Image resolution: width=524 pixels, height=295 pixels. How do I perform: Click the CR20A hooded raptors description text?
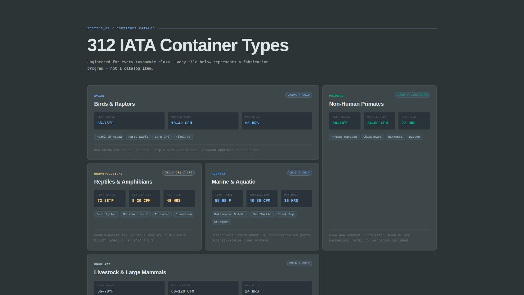pos(178,150)
